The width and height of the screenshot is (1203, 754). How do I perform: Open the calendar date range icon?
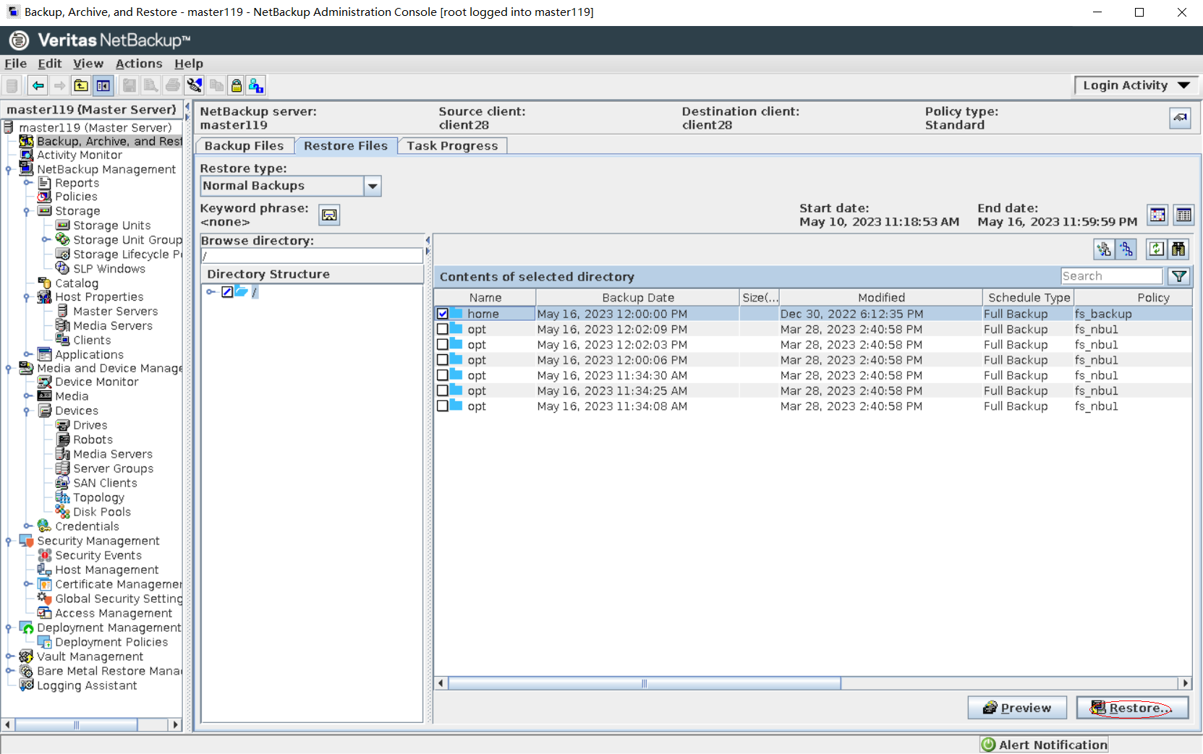[x=1157, y=215]
